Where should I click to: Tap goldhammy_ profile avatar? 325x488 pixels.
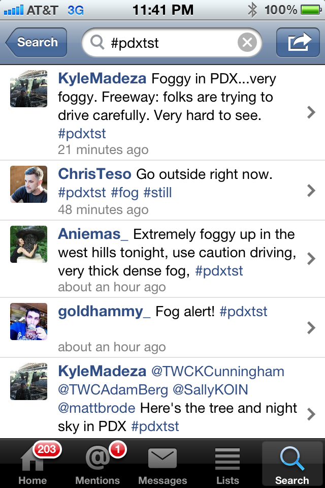29,322
